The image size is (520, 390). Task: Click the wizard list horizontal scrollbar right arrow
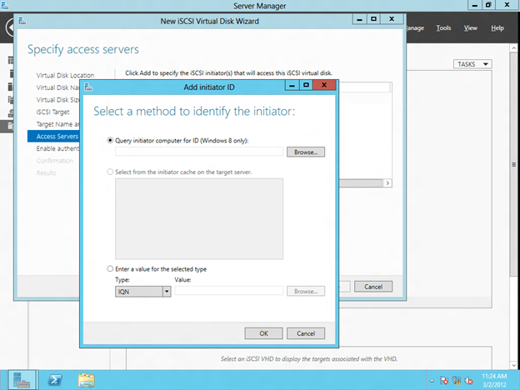click(387, 182)
